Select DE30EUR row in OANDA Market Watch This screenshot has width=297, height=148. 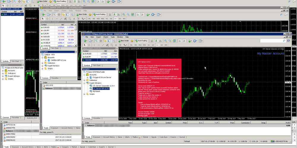(57, 43)
